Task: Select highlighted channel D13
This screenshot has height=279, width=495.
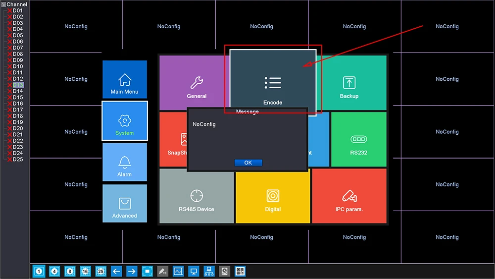Action: point(18,85)
